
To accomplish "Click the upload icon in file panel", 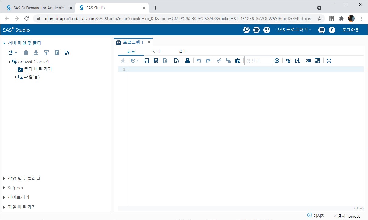I will coord(46,53).
